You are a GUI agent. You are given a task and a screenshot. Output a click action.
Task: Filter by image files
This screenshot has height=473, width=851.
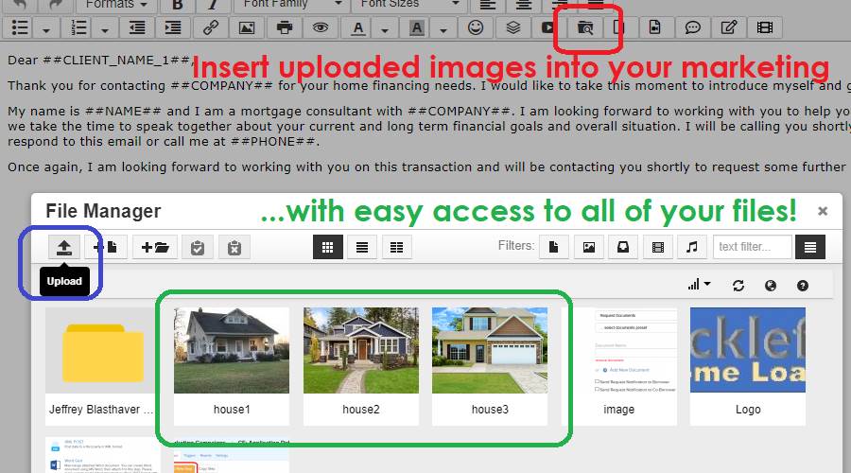588,248
